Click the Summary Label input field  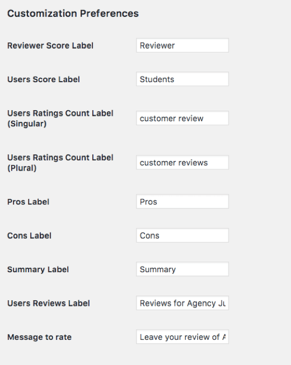(x=182, y=269)
